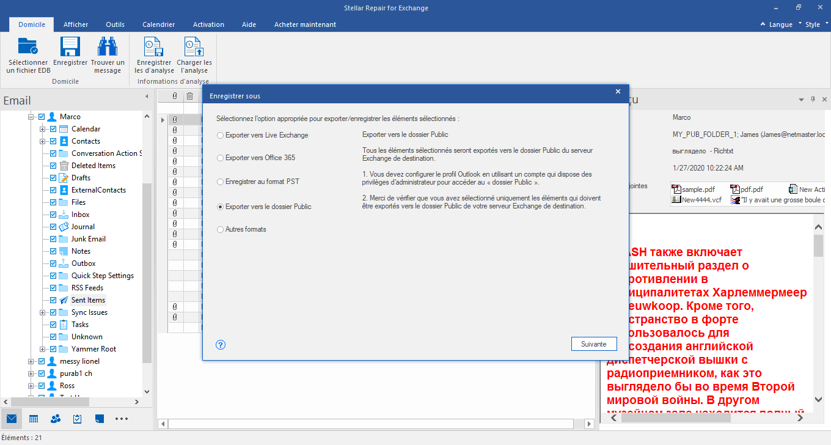This screenshot has width=831, height=445.
Task: Pin the preview pane pushpin icon
Action: click(x=813, y=99)
